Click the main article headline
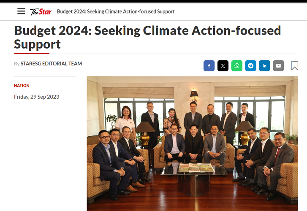307x211 pixels. [147, 37]
